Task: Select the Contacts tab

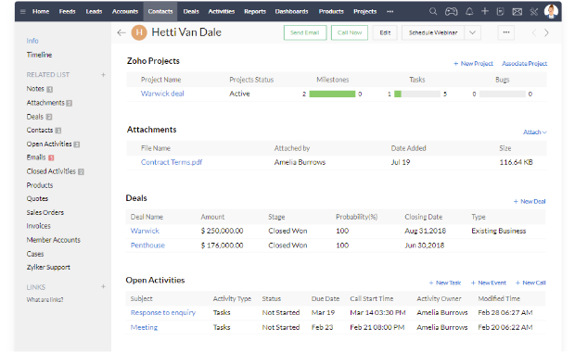Action: tap(160, 11)
